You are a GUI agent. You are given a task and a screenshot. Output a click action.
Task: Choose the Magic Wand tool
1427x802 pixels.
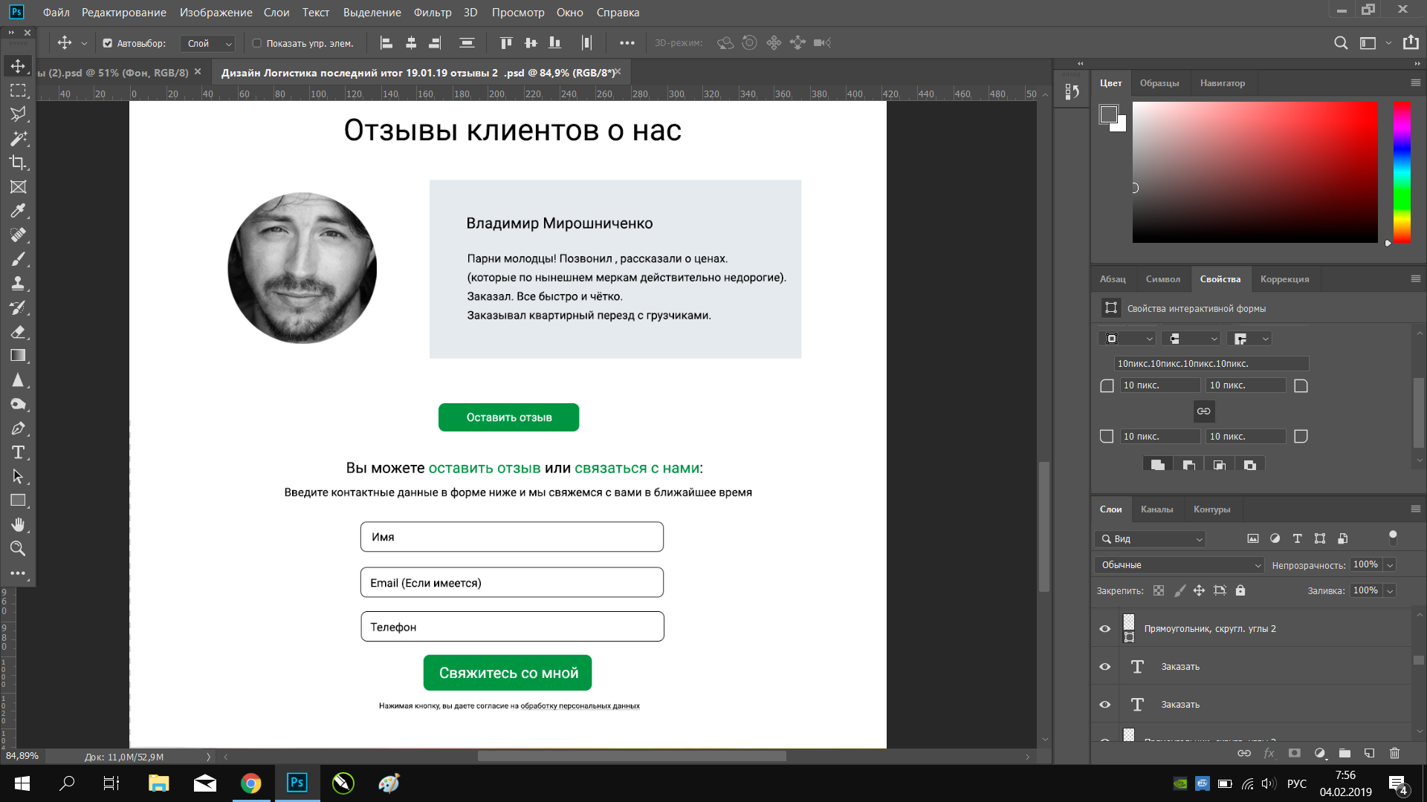coord(18,138)
